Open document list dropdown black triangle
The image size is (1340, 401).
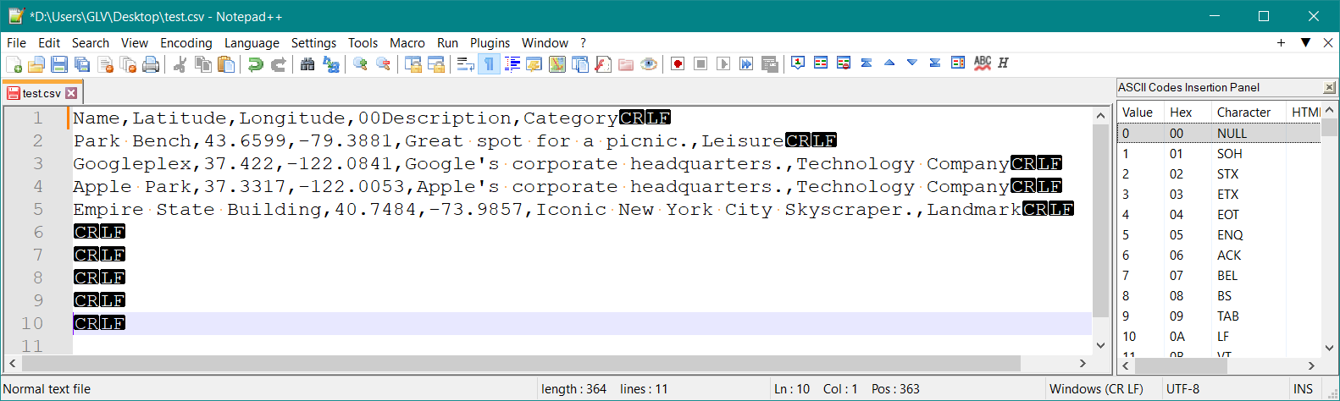click(1305, 42)
